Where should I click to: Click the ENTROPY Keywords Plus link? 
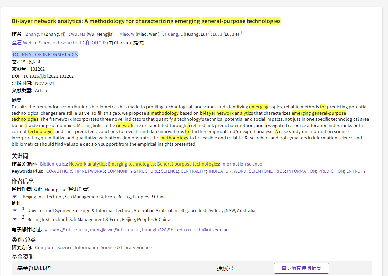[356, 171]
